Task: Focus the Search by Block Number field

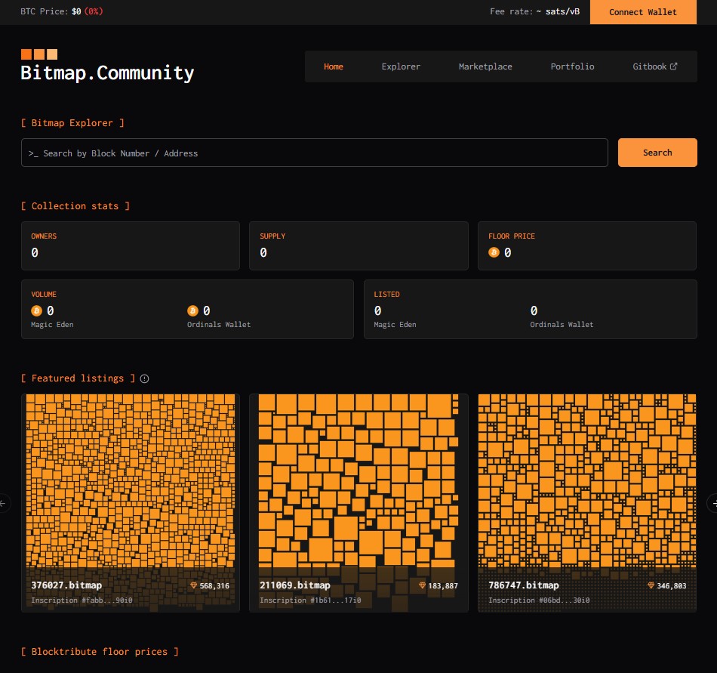Action: [x=315, y=153]
